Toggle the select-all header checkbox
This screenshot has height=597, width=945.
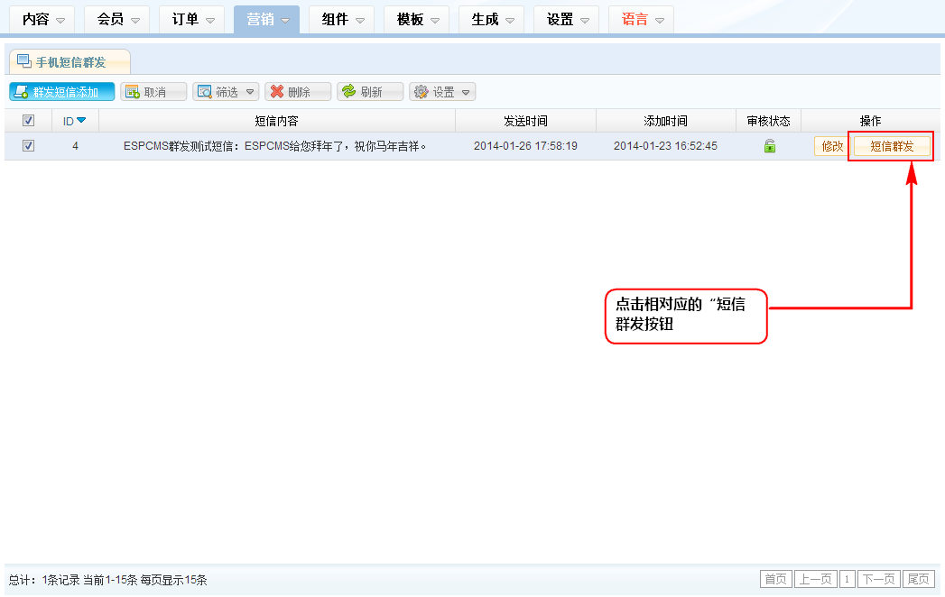coord(28,121)
